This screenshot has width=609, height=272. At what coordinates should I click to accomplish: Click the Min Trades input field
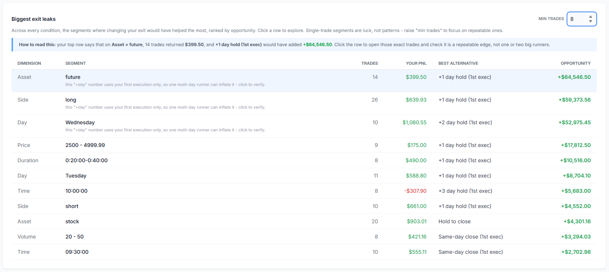click(x=581, y=19)
